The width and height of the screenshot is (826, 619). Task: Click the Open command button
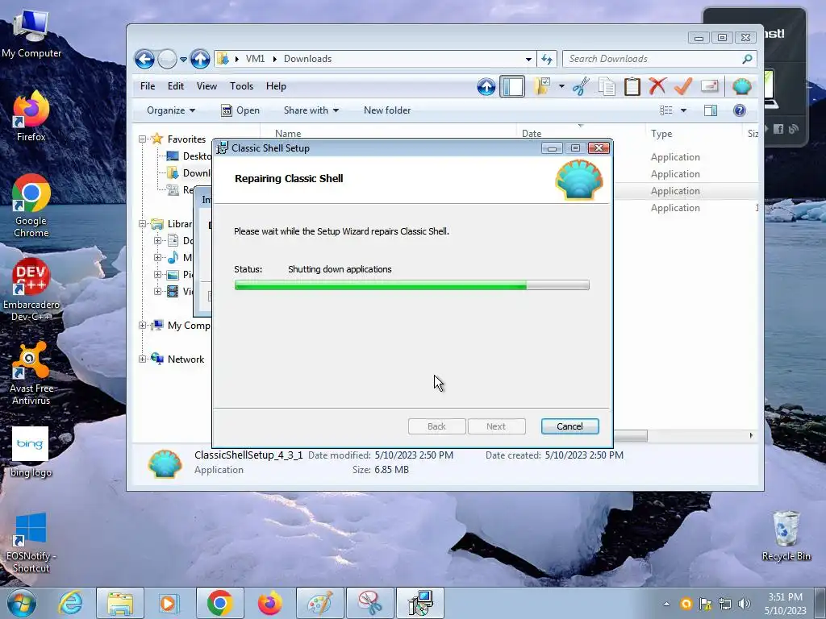(240, 110)
